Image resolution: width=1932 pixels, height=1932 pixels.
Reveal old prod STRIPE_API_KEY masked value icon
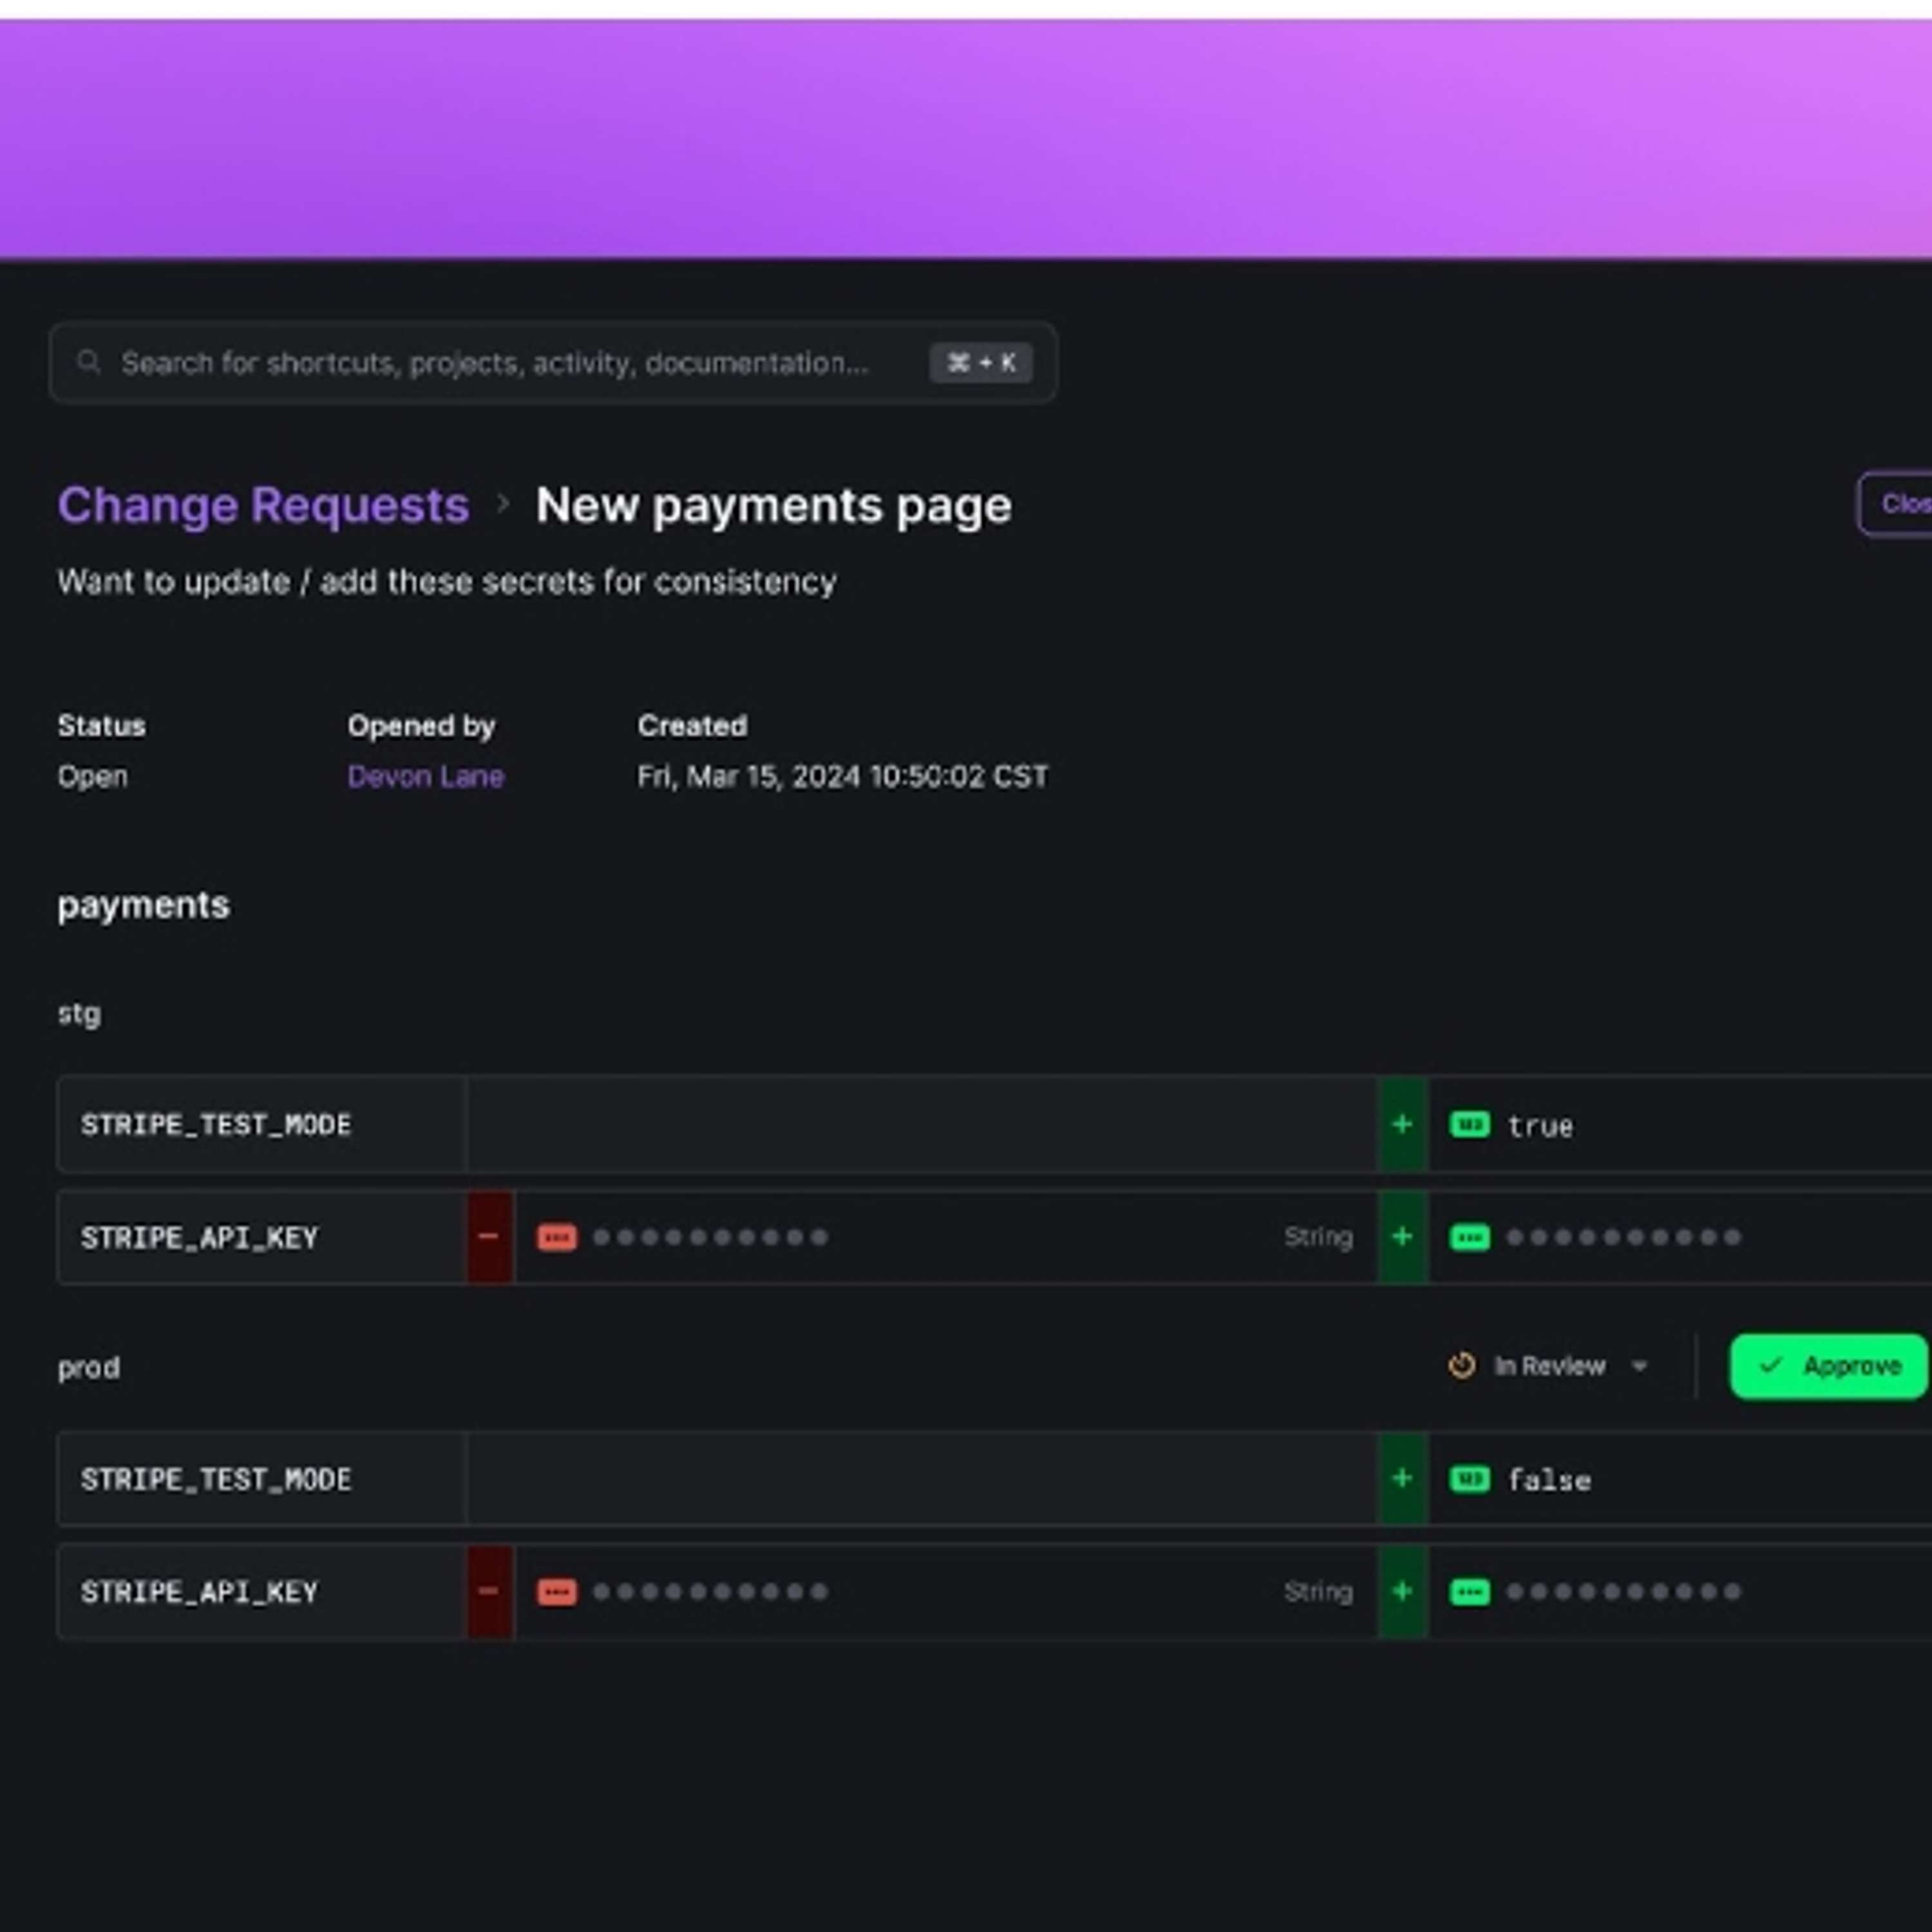556,1592
